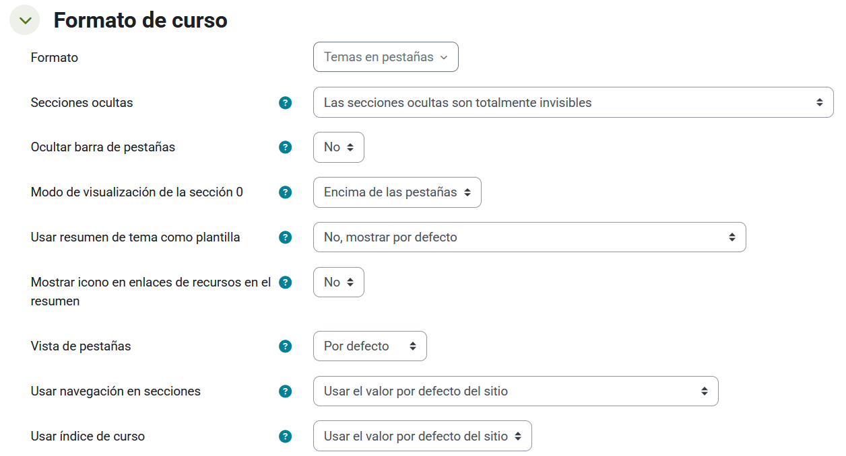The height and width of the screenshot is (456, 846).
Task: Click the Formato de curso heading
Action: point(140,21)
